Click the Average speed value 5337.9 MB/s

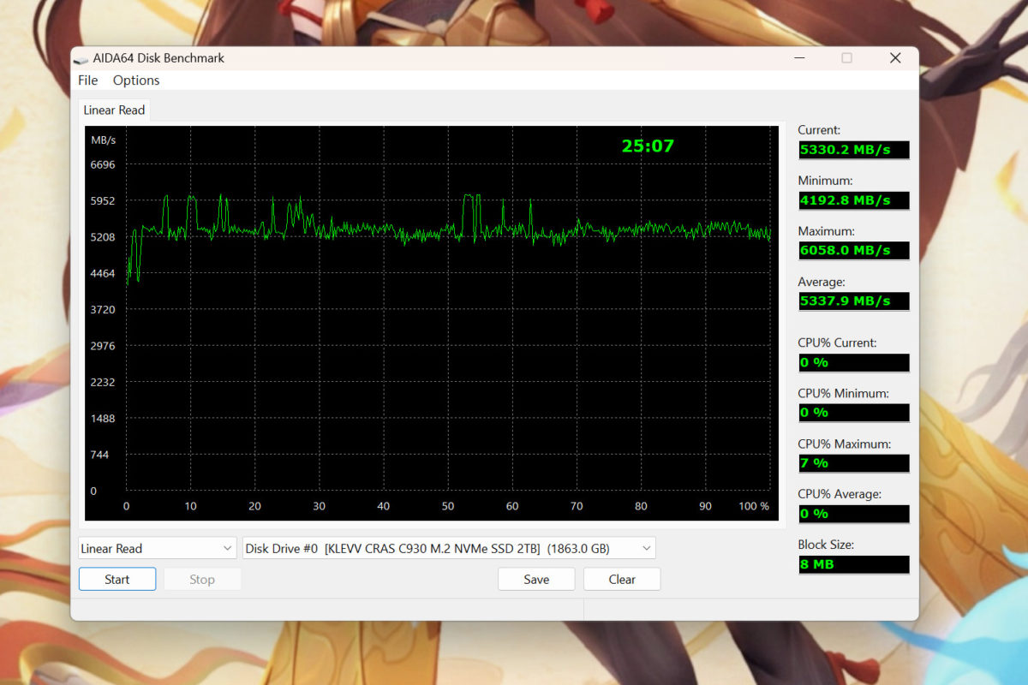853,301
